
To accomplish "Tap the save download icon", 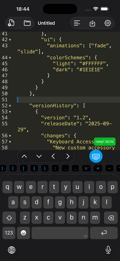I will tap(92, 23).
